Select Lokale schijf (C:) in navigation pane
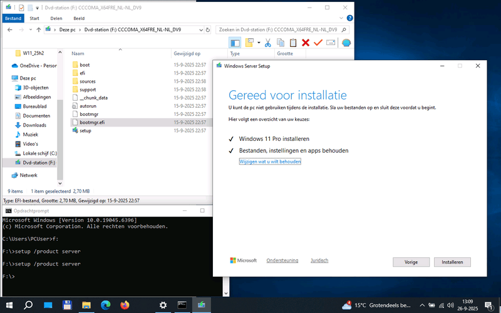Image resolution: width=501 pixels, height=313 pixels. (x=39, y=153)
